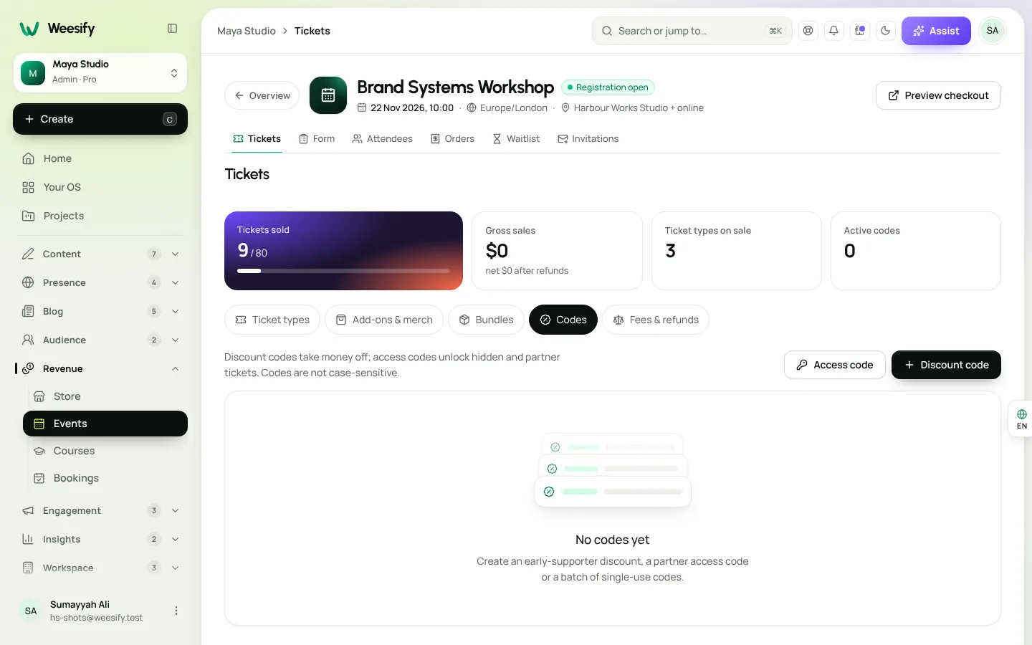Switch to the Orders tab
Screen dimensions: 1032x645
[452, 139]
